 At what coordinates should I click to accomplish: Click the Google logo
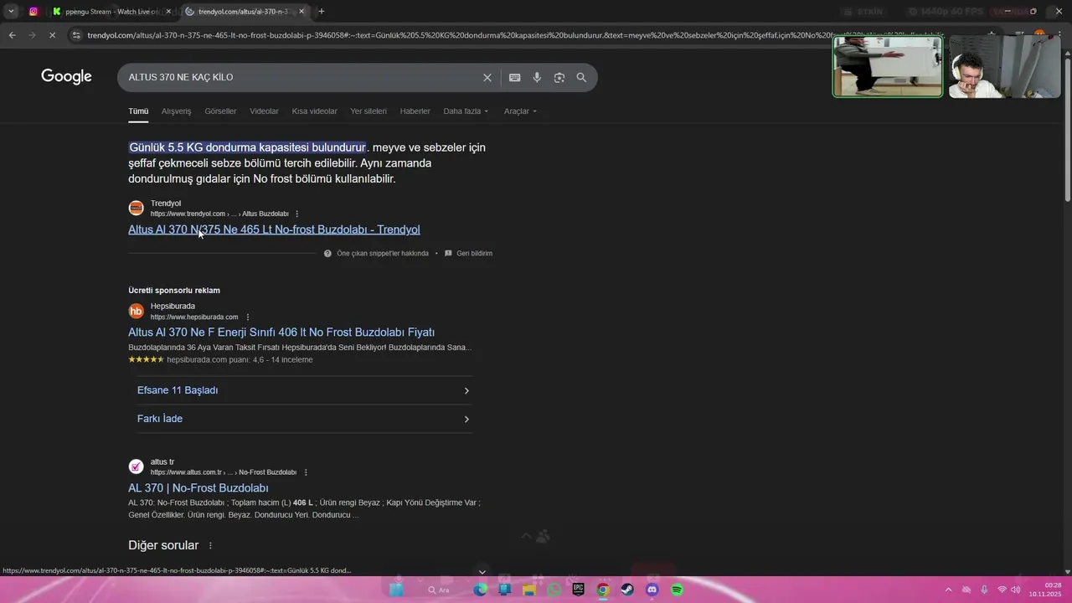(x=66, y=77)
